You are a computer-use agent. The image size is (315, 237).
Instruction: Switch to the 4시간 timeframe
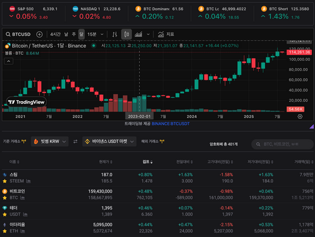[56, 34]
